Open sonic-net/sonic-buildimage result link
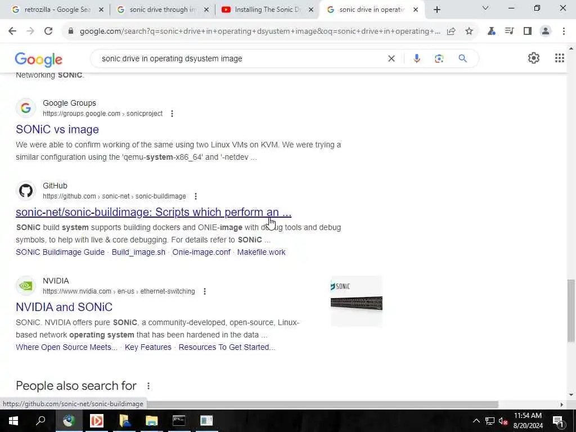Screen dimensions: 576x432 (154, 212)
